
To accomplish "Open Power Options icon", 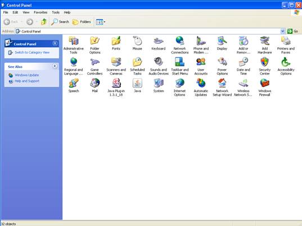I will pyautogui.click(x=222, y=62).
